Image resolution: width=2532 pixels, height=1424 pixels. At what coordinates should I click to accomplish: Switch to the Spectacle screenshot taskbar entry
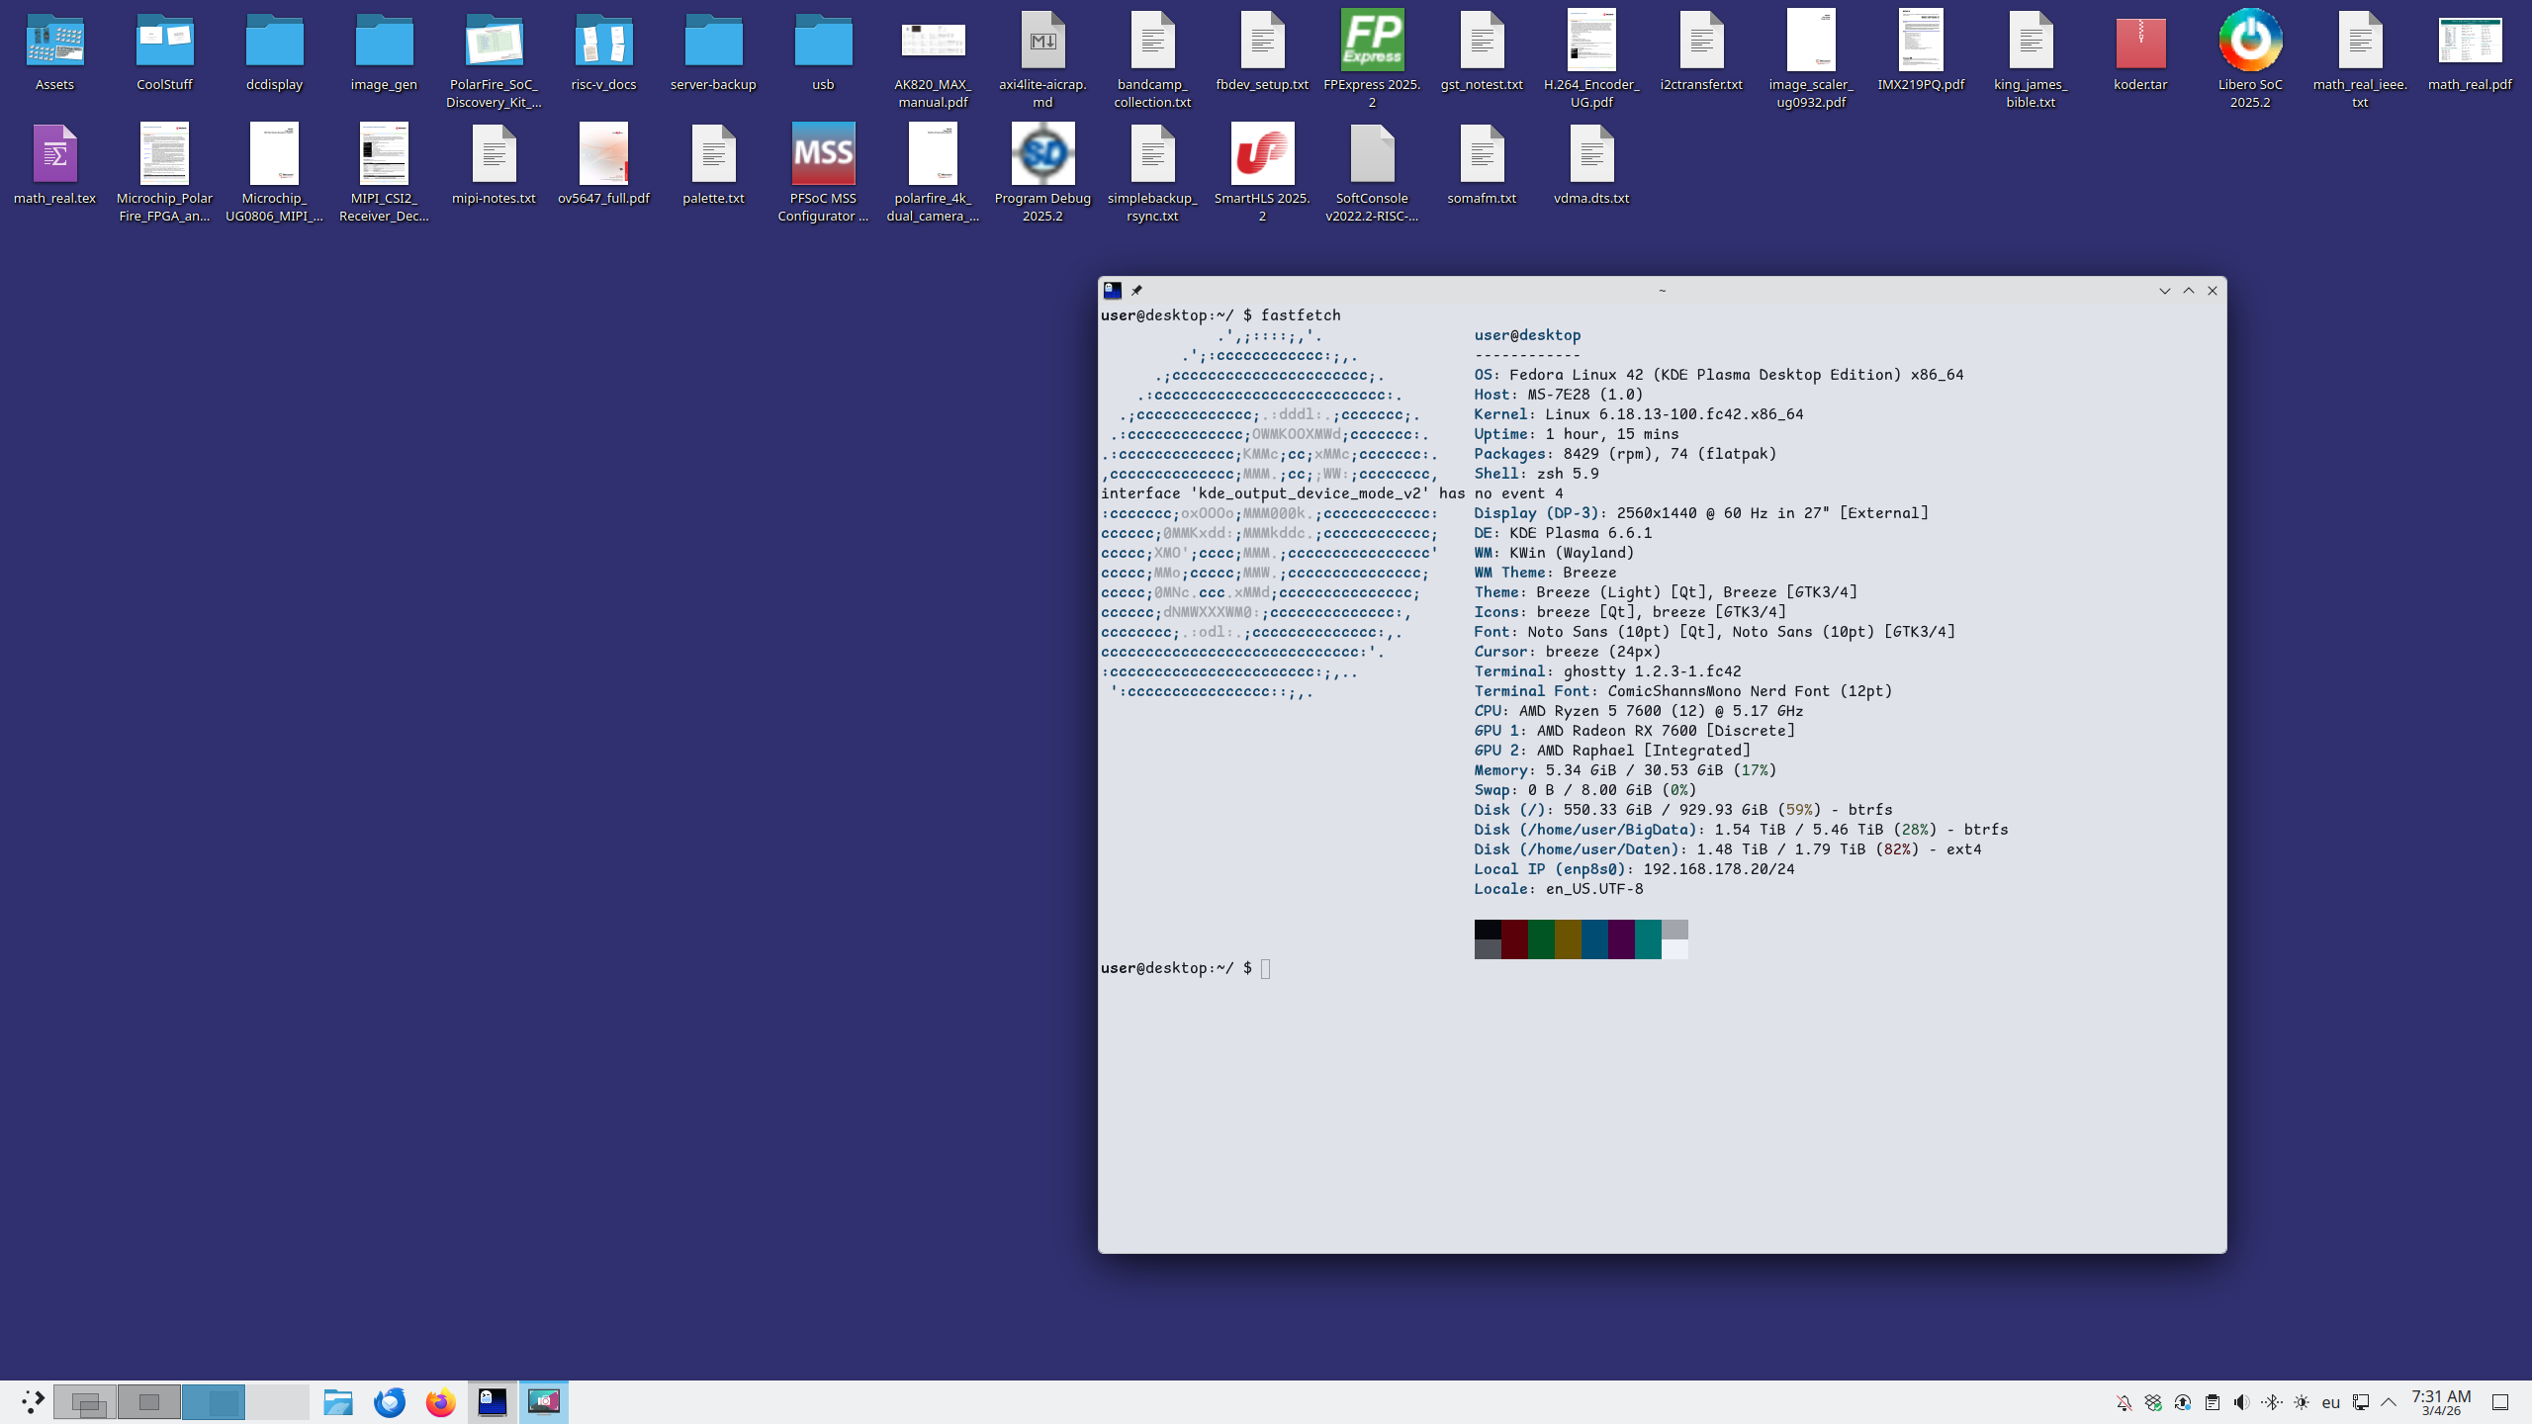click(543, 1401)
